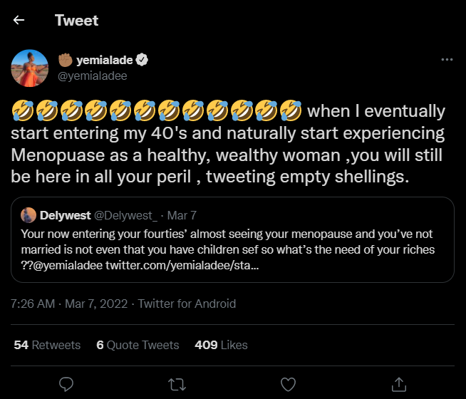The image size is (466, 399).
Task: View the 409 Likes list
Action: [221, 345]
